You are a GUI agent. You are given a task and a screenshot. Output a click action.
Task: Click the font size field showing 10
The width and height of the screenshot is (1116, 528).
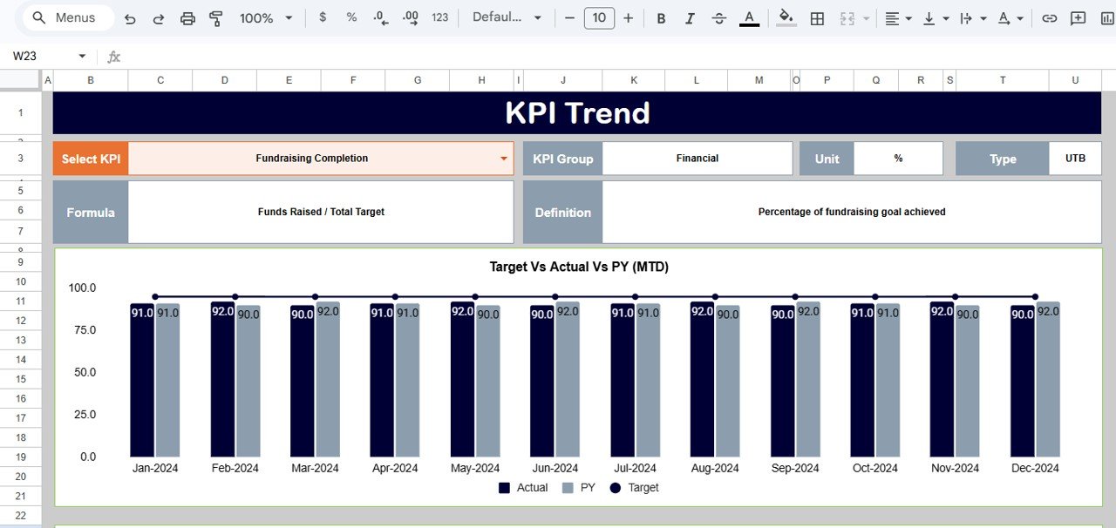point(599,17)
